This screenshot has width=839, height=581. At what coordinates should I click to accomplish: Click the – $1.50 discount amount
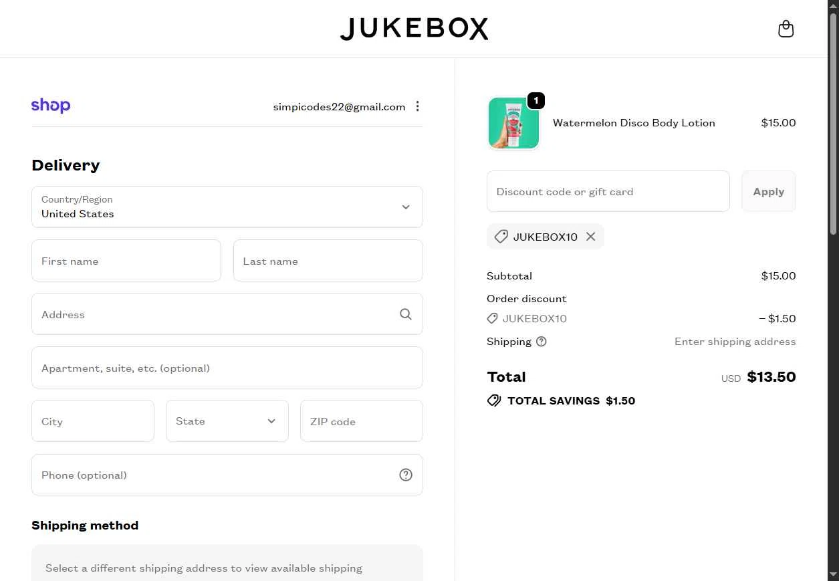click(x=777, y=319)
